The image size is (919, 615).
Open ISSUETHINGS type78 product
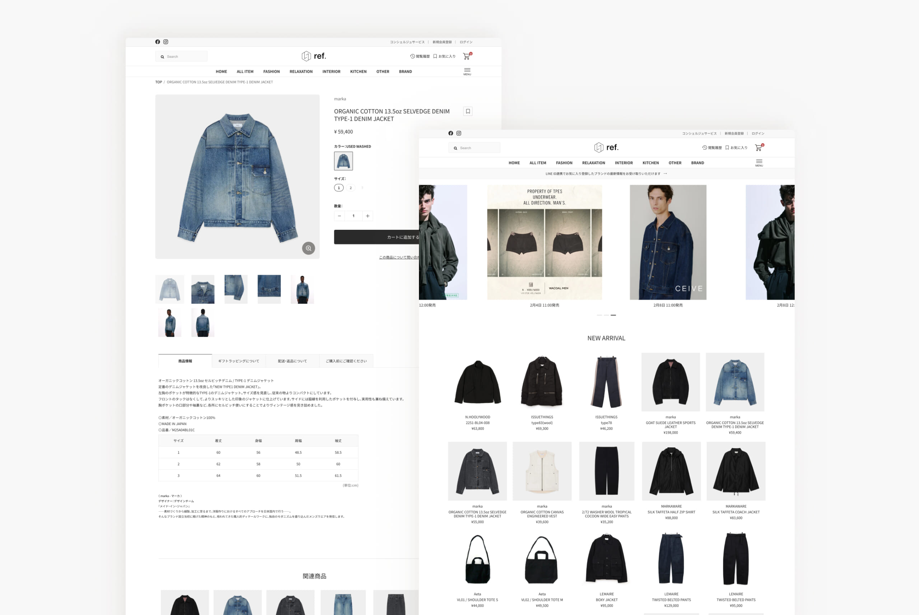click(606, 391)
